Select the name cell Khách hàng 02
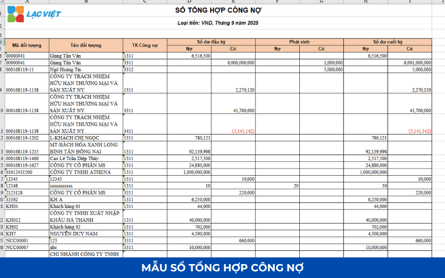This screenshot has width=445, height=278. point(86,227)
